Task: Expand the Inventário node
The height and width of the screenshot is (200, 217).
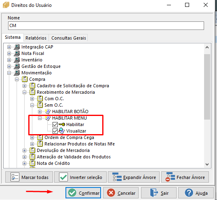Action: (9, 60)
